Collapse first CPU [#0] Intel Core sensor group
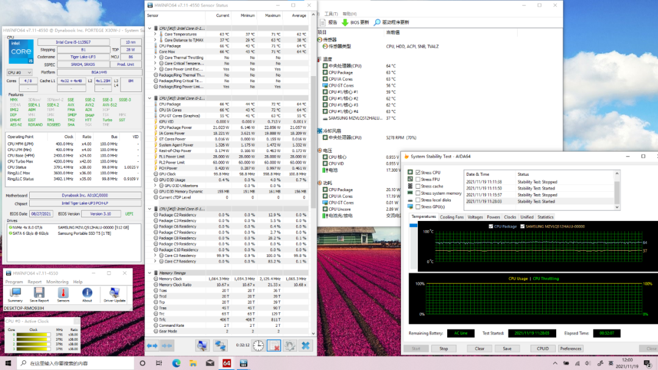 click(x=150, y=28)
